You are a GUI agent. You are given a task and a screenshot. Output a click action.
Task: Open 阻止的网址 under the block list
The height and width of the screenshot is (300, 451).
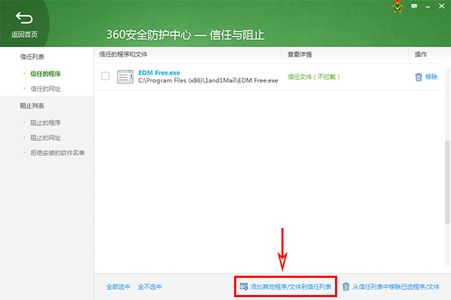tap(45, 137)
